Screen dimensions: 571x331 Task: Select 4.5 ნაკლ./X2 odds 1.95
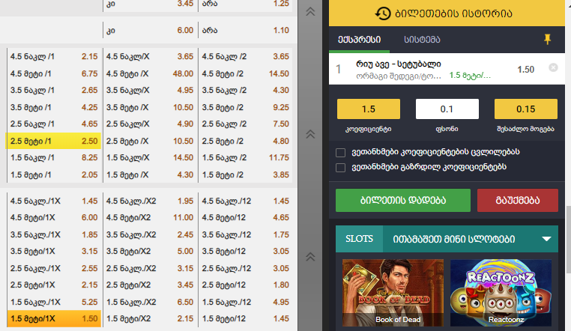[x=150, y=201]
